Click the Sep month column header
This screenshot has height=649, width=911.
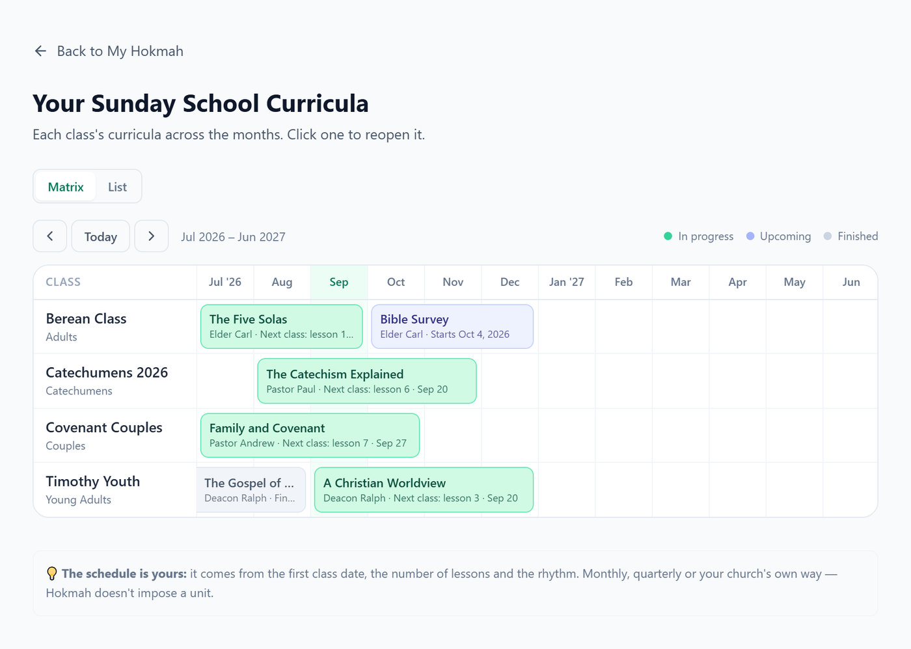[x=339, y=282]
